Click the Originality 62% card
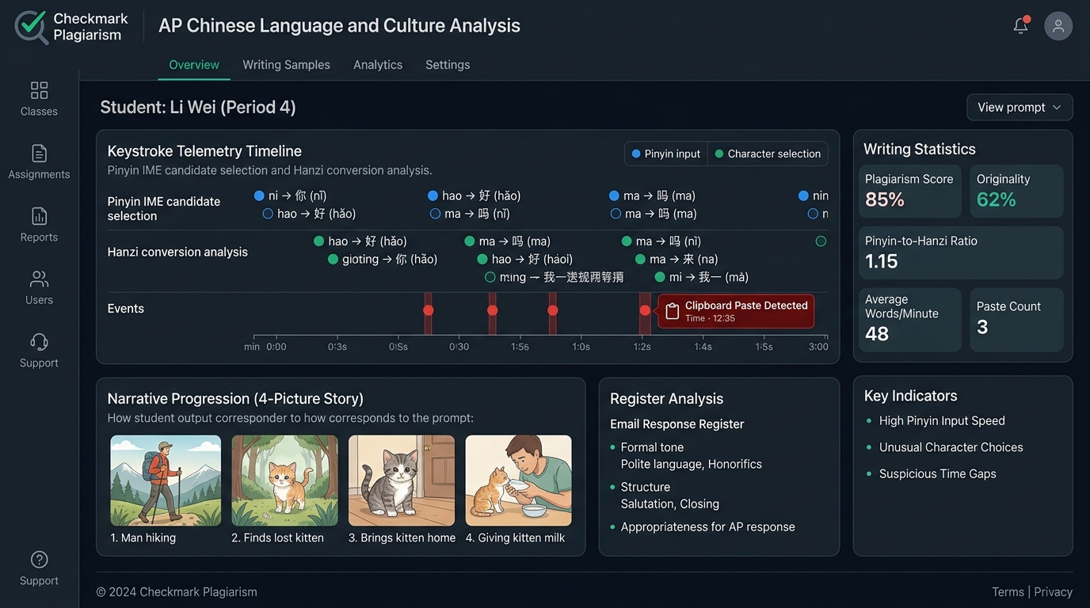Viewport: 1090px width, 608px height. point(1016,191)
